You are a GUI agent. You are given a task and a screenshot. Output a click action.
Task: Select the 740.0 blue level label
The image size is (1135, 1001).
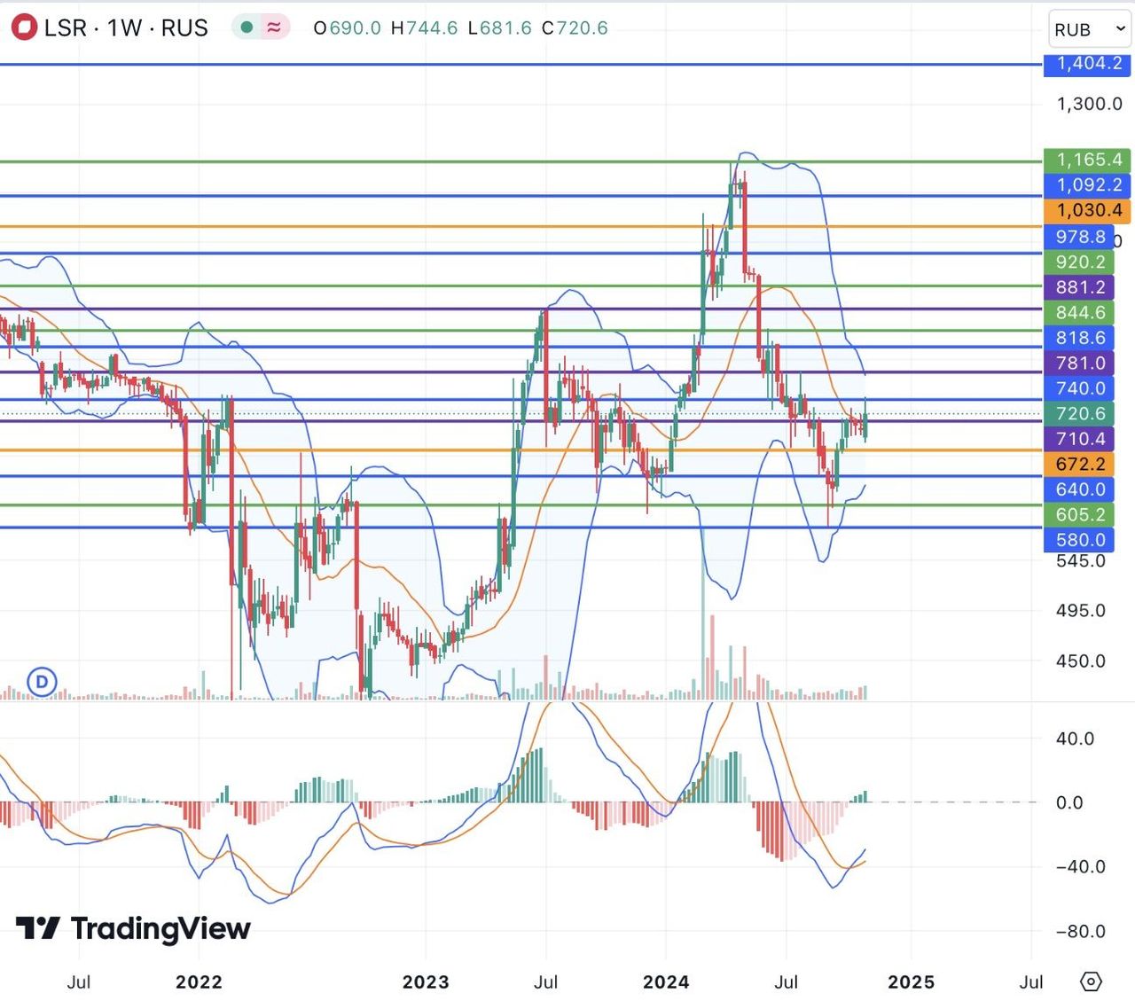pyautogui.click(x=1079, y=388)
